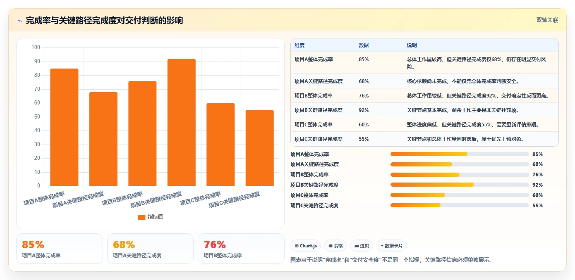Click the Chart.js chip
The width and height of the screenshot is (575, 280).
[x=306, y=246]
